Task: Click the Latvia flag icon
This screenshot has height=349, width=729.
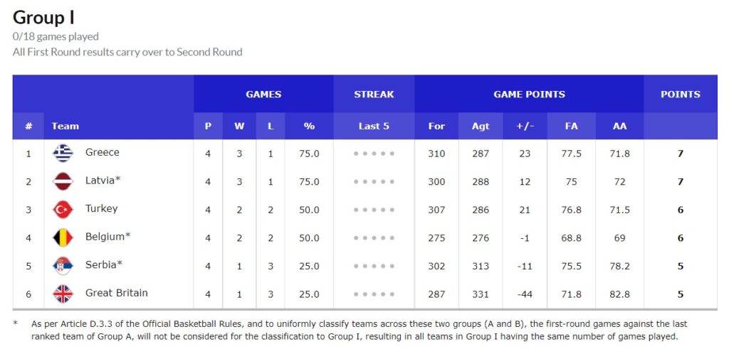Action: [x=63, y=181]
